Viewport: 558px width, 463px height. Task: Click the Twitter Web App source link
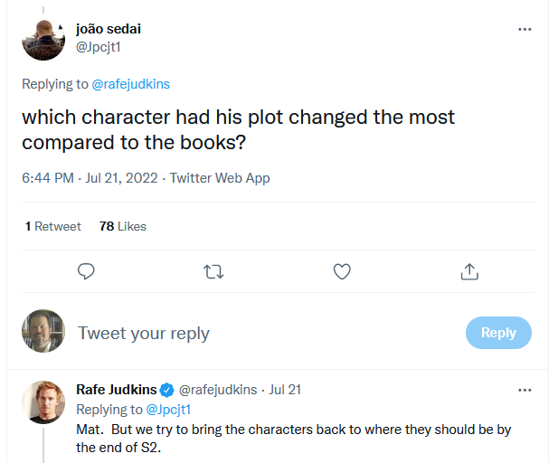(220, 178)
